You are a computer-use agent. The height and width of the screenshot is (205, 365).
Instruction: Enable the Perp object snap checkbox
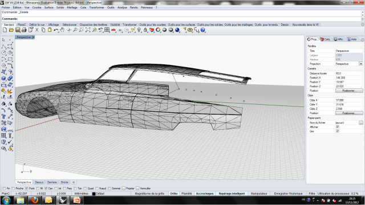coord(64,188)
